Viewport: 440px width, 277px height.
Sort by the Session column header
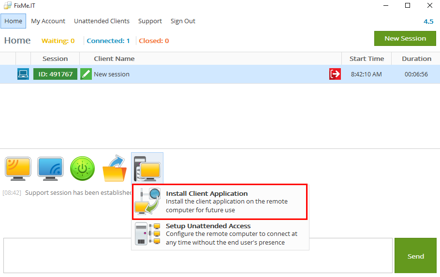point(55,58)
